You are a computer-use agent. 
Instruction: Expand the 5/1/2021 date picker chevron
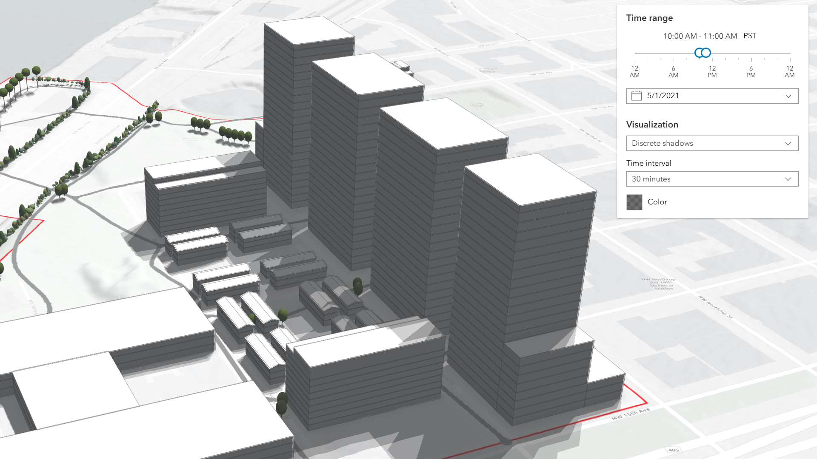[788, 96]
